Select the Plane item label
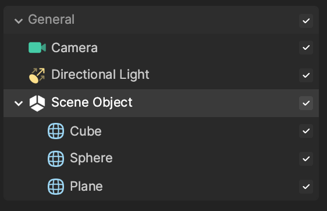 tap(86, 186)
